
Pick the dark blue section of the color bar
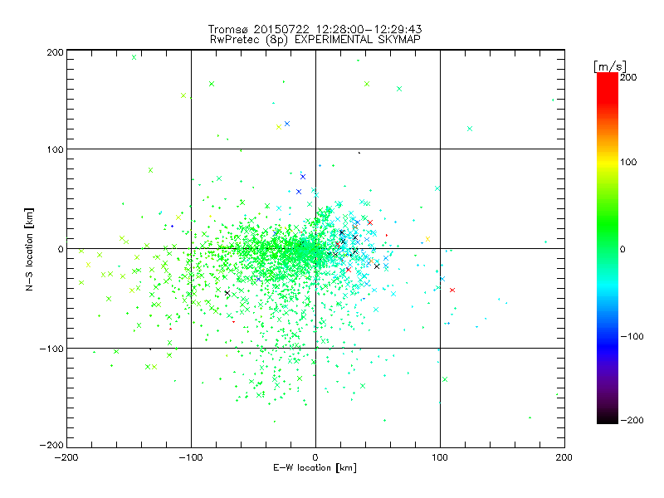(608, 345)
